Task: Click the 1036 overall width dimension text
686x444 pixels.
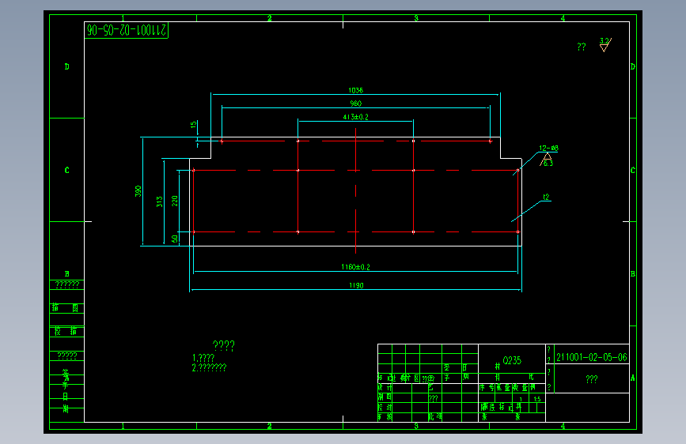Action: (356, 91)
